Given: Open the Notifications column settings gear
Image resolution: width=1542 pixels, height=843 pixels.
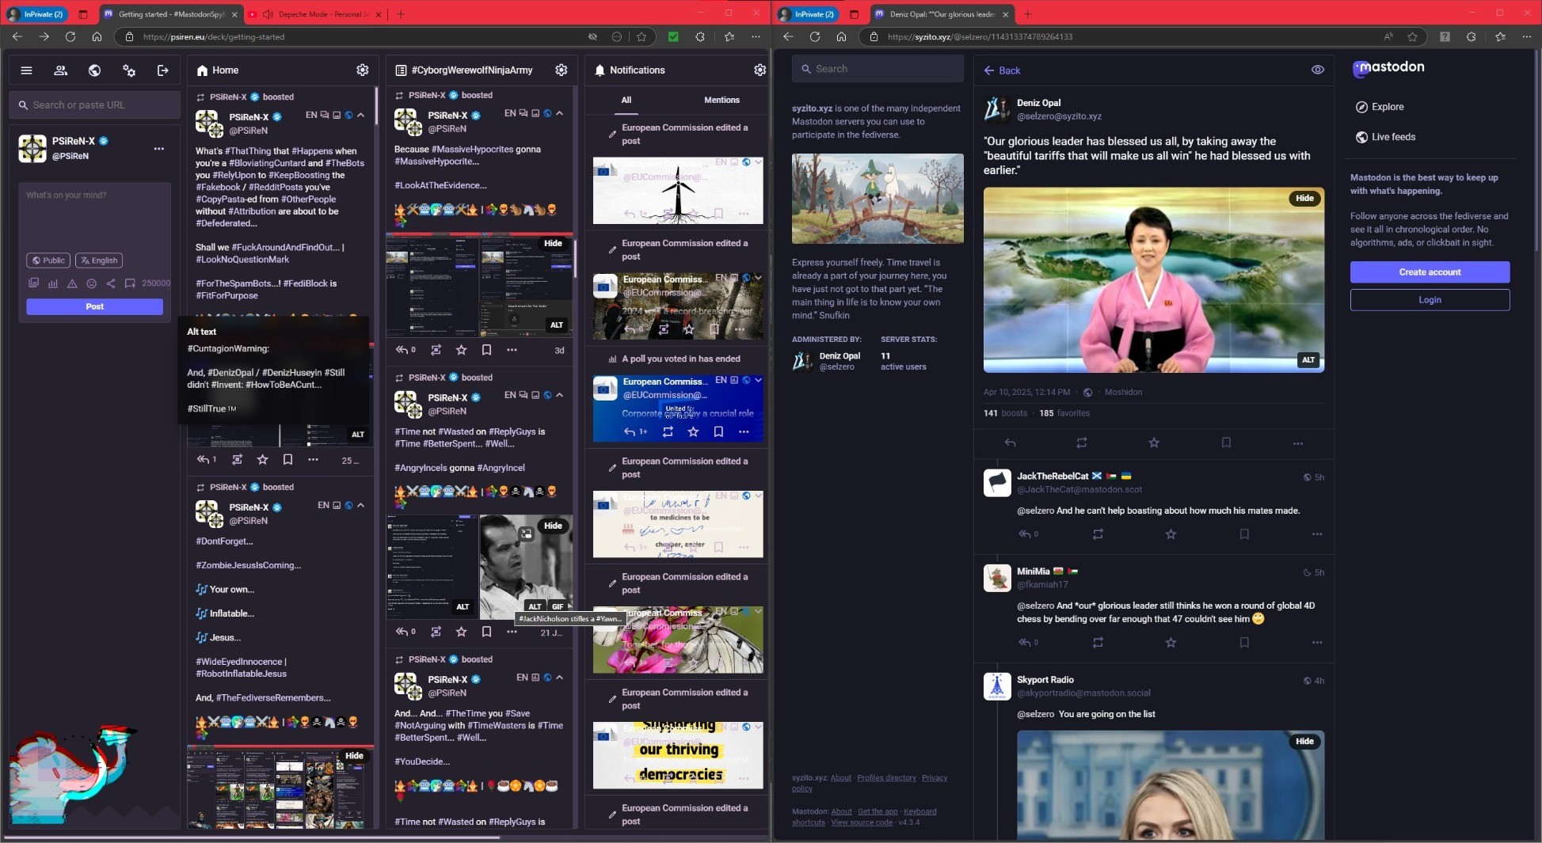Looking at the screenshot, I should click(x=760, y=70).
